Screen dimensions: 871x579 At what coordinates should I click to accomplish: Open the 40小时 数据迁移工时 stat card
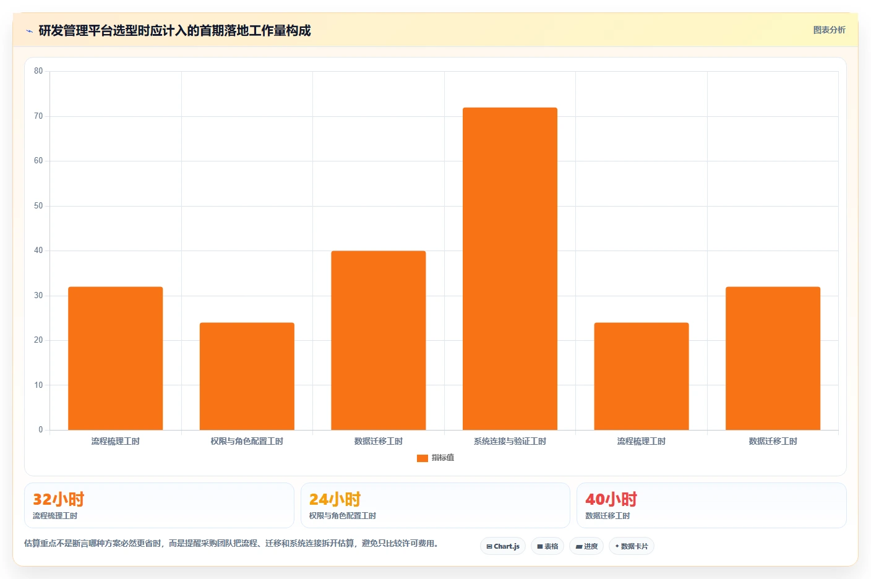coord(711,505)
